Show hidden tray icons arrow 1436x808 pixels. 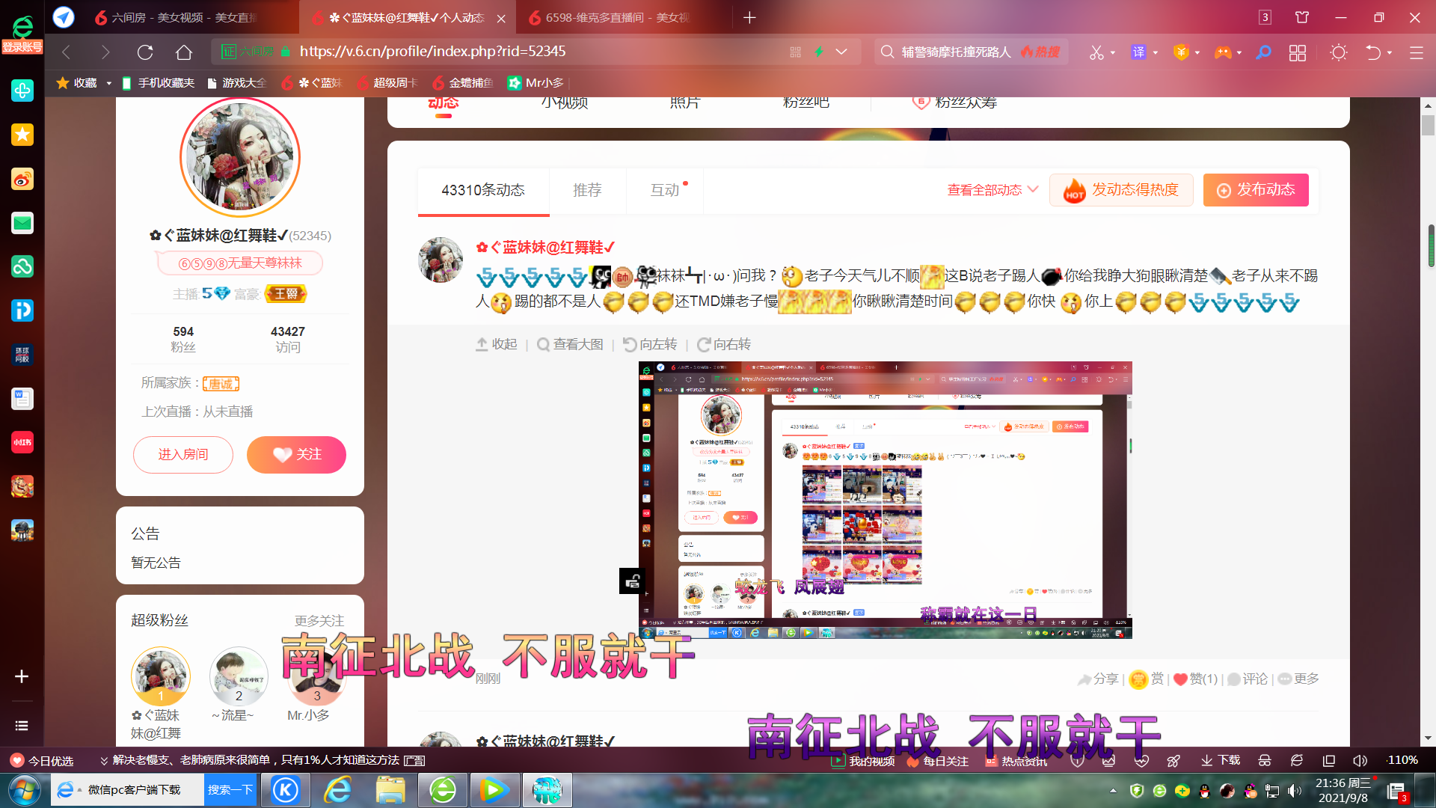tap(1113, 790)
